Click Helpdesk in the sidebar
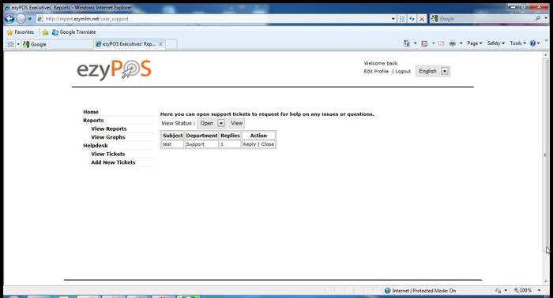The image size is (553, 298). tap(96, 146)
